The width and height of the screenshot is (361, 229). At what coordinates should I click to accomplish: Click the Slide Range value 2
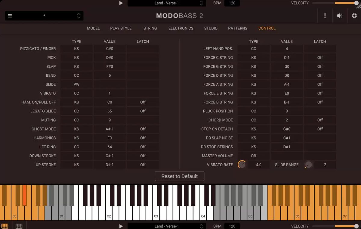coord(325,165)
